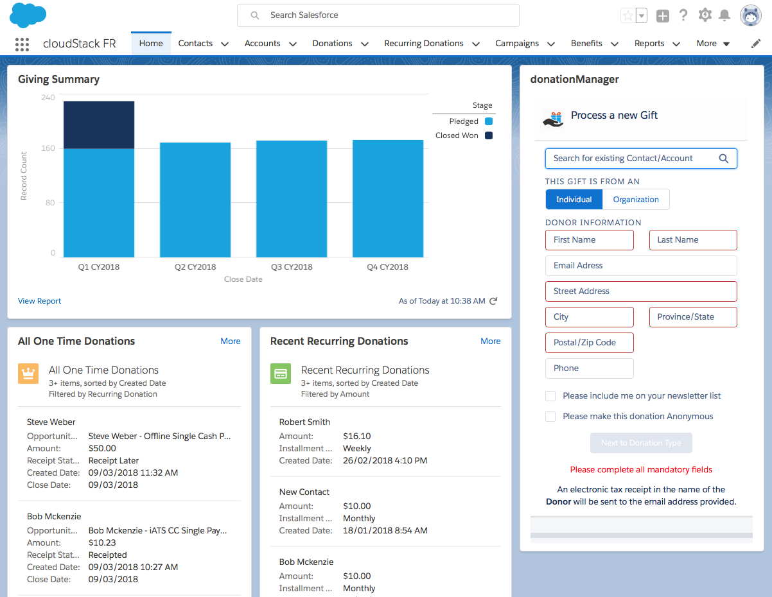Screen dimensions: 772x597
Task: Click the City field
Action: click(x=590, y=317)
